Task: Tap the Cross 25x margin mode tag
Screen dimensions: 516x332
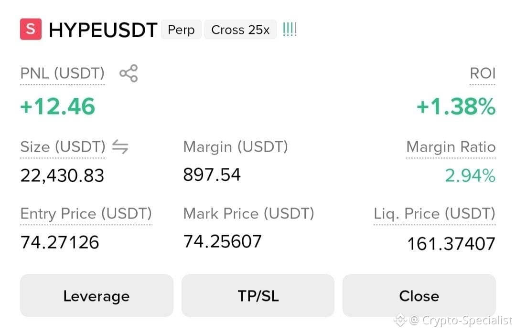Action: point(240,30)
